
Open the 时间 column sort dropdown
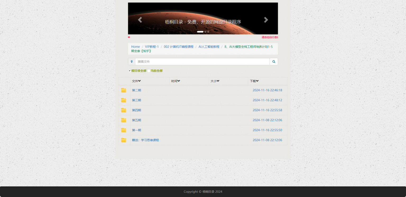pyautogui.click(x=179, y=81)
